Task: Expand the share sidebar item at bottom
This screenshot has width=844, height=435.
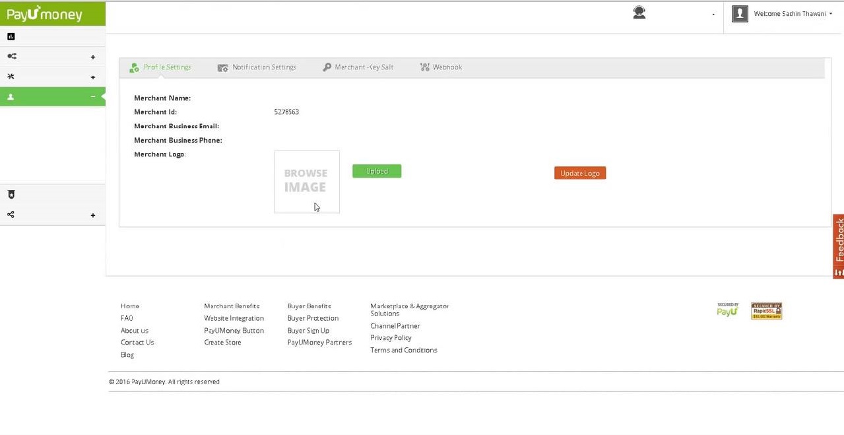Action: [x=93, y=215]
